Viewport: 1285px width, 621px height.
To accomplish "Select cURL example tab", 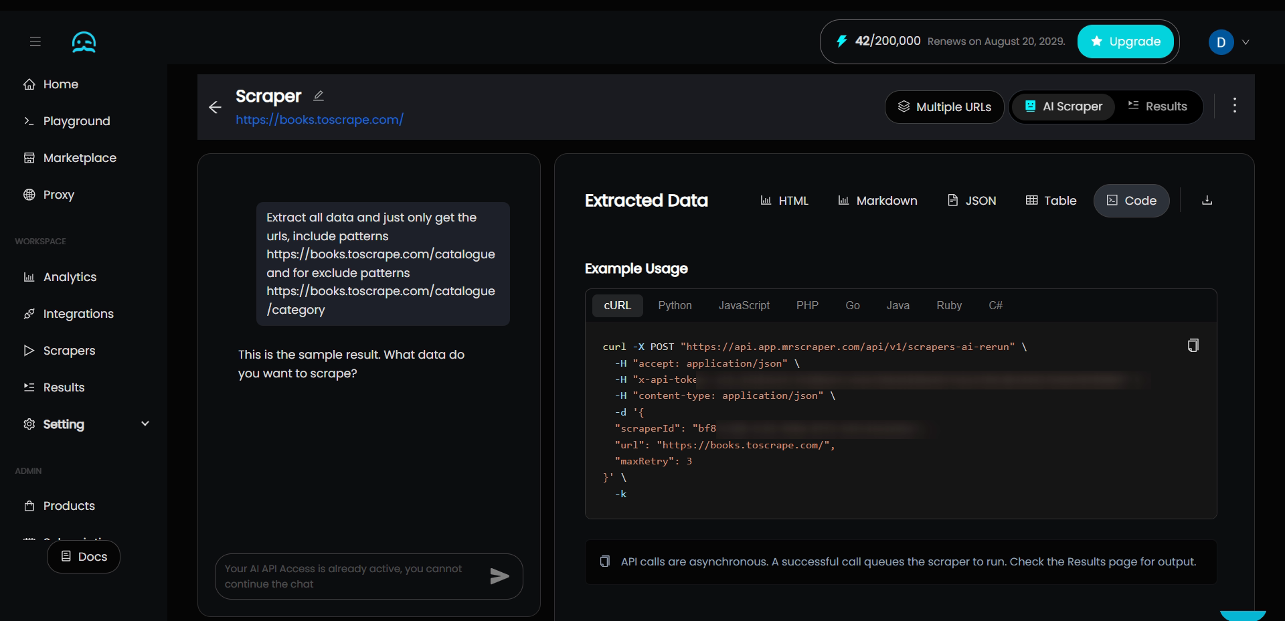I will point(617,305).
